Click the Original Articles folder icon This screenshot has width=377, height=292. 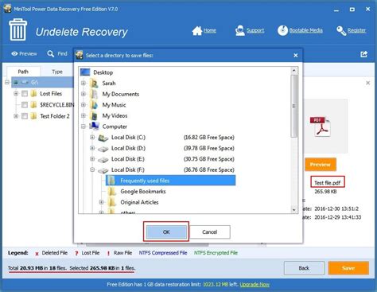(x=112, y=202)
